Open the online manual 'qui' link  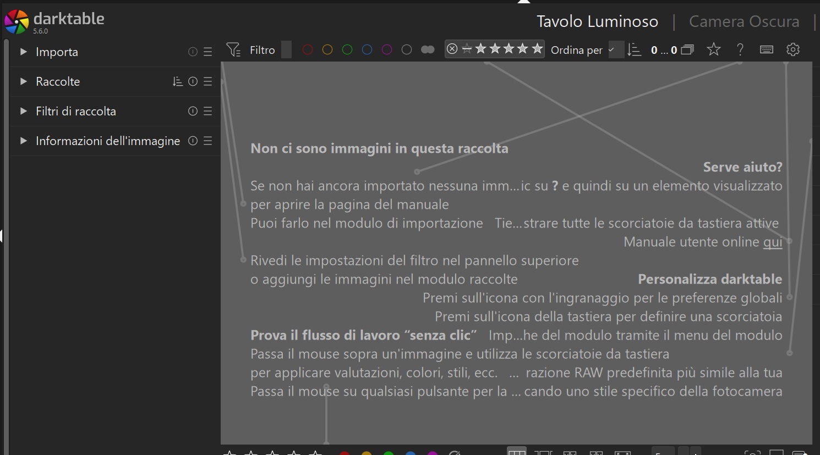pos(773,242)
